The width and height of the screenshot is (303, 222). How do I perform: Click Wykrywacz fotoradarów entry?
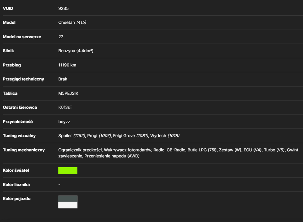click(128, 150)
